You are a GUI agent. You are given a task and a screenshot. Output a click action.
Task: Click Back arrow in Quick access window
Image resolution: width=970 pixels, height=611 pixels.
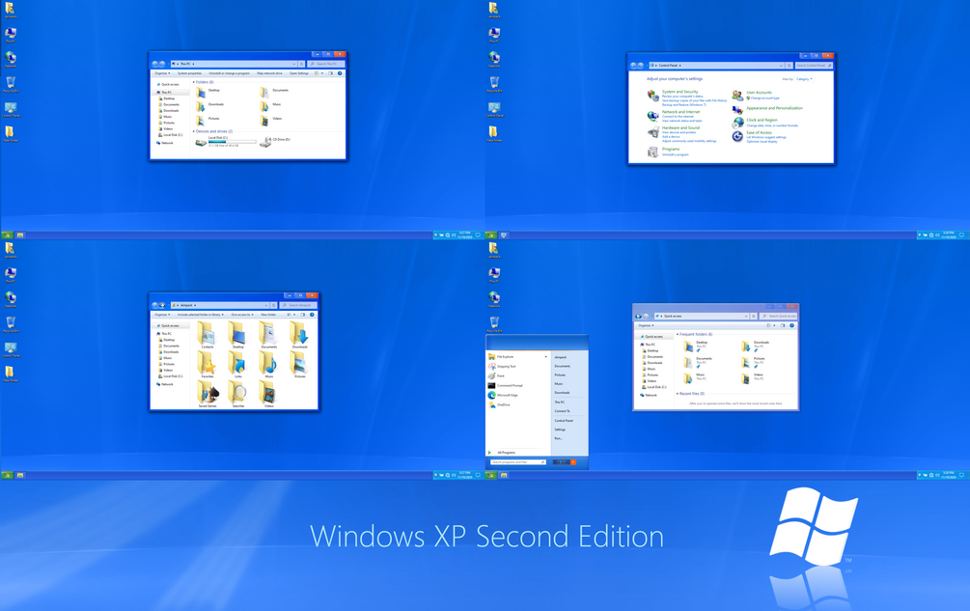coord(638,316)
